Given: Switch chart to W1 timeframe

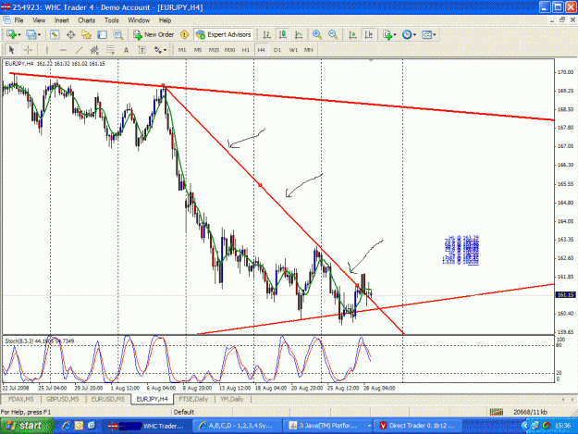Looking at the screenshot, I should (x=293, y=50).
